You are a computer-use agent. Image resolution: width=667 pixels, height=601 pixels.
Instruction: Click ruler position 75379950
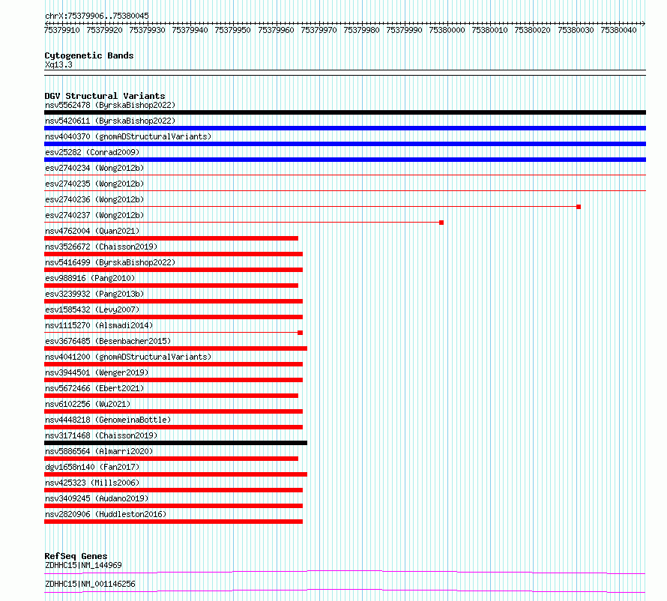point(232,30)
